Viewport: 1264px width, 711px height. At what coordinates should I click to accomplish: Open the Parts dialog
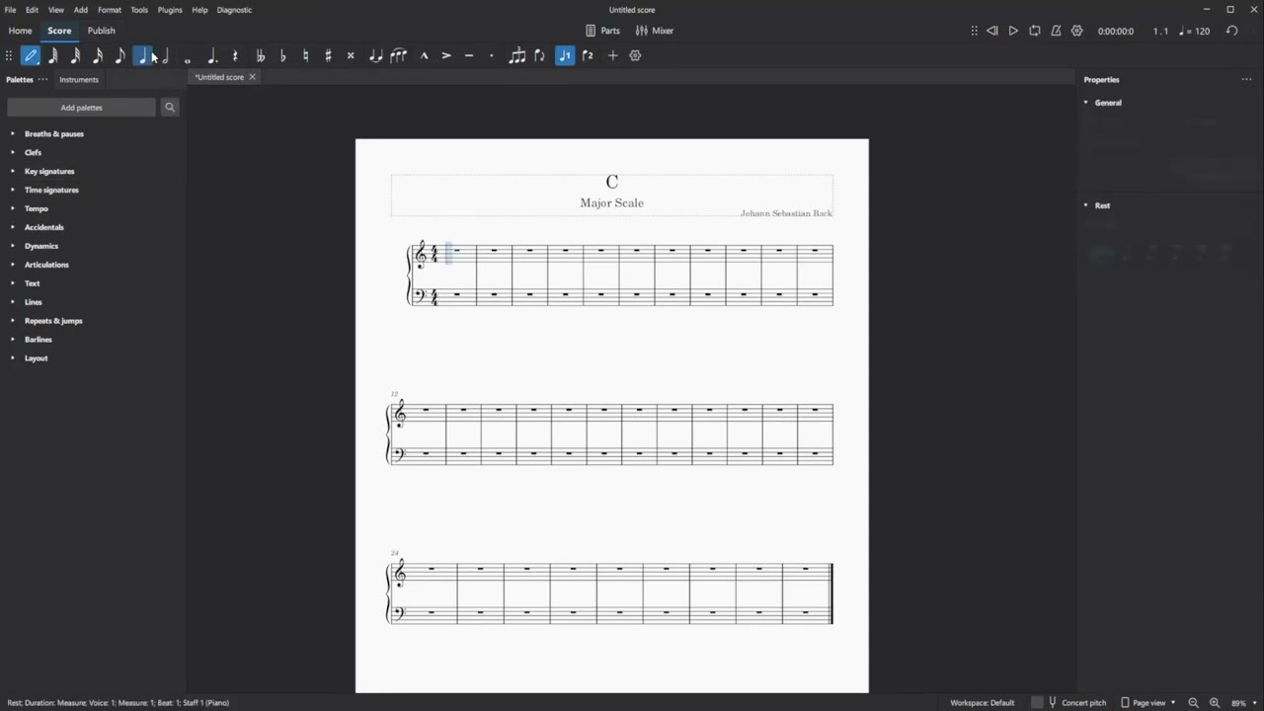point(602,31)
